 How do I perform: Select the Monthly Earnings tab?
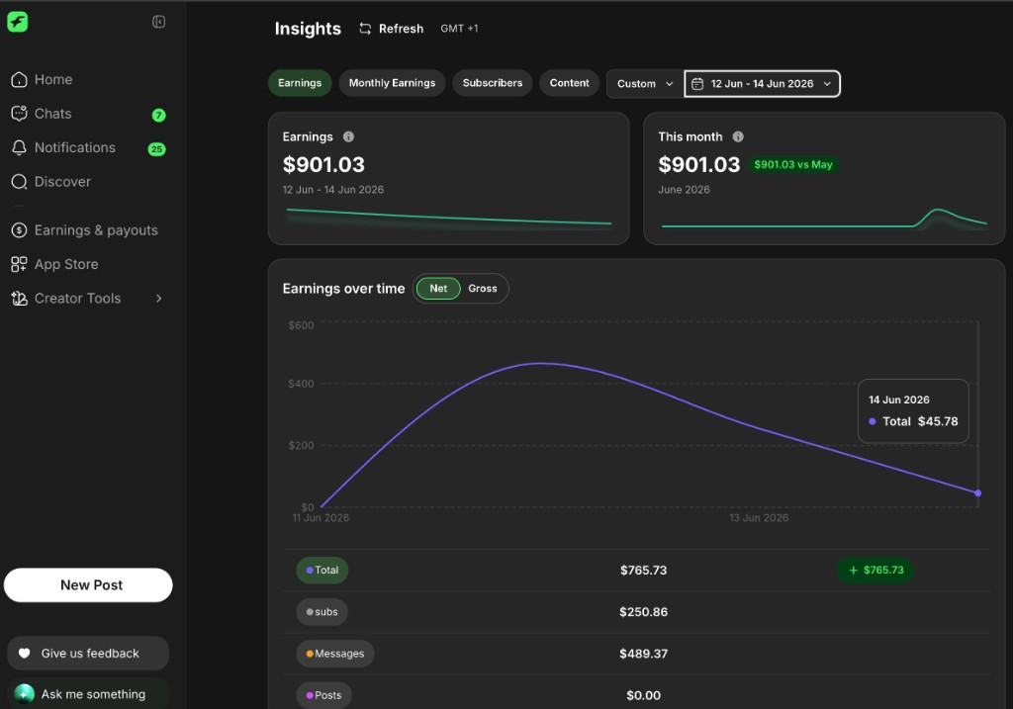point(392,83)
